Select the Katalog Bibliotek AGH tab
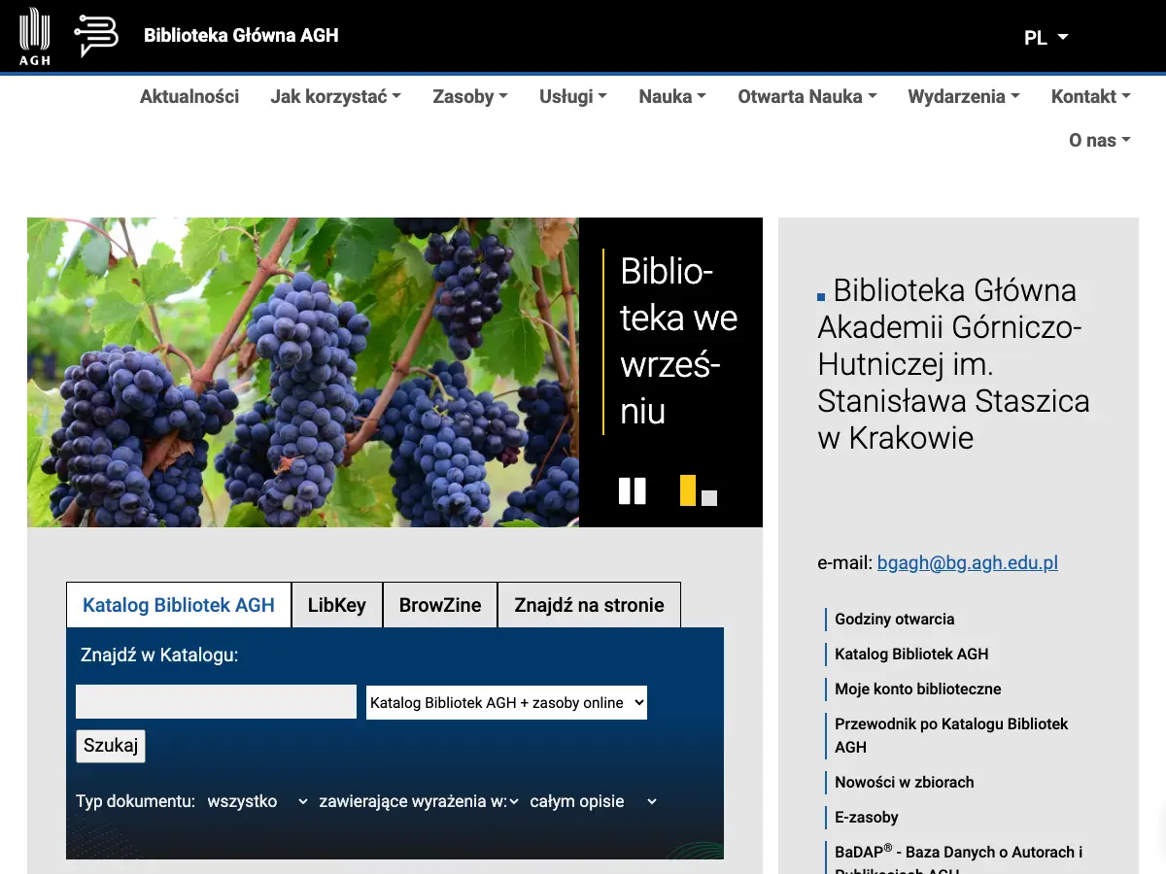The image size is (1166, 874). coord(179,605)
